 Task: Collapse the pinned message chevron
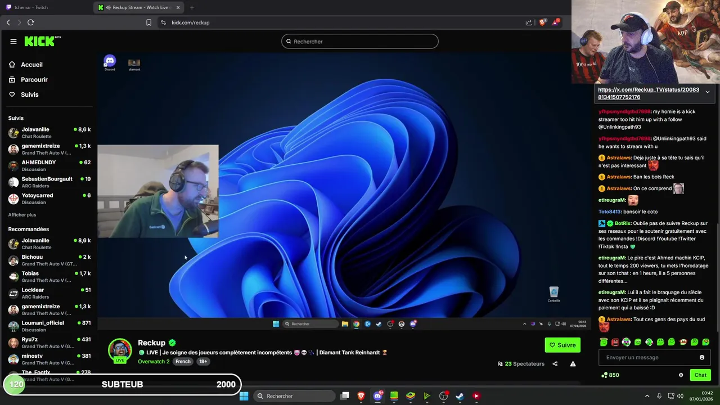(707, 92)
